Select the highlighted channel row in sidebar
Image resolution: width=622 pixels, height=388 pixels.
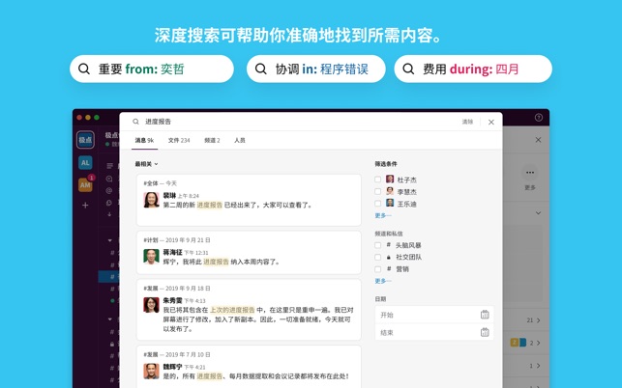[109, 276]
